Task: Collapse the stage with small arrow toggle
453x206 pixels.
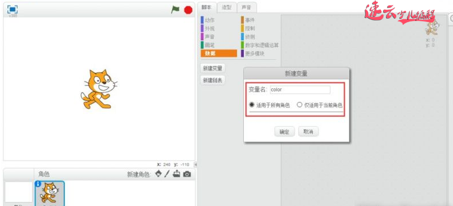Action: (195, 164)
